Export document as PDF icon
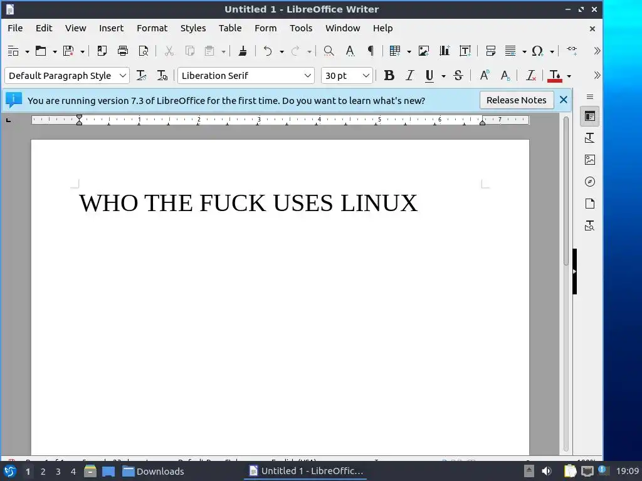The height and width of the screenshot is (481, 642). coord(102,51)
